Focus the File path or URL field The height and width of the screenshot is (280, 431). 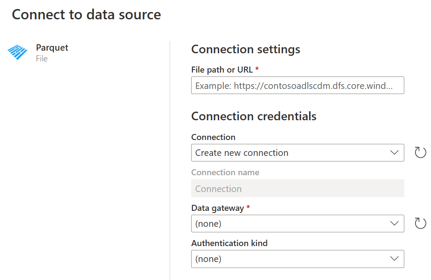pos(297,85)
